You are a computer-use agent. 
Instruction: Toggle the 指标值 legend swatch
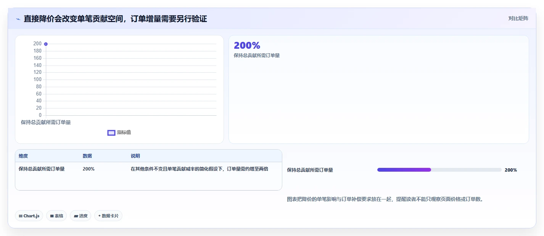click(111, 132)
